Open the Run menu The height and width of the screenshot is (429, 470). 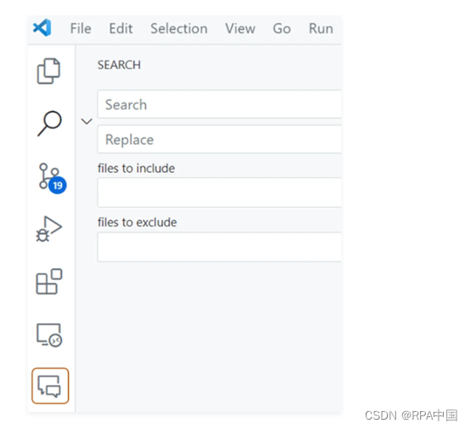coord(321,29)
